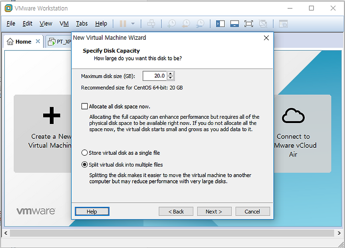Open the View menu

coord(46,23)
